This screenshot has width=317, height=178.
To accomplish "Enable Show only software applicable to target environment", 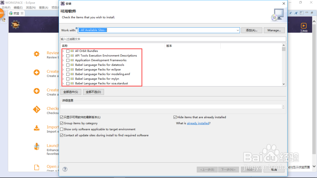I will pyautogui.click(x=62, y=129).
